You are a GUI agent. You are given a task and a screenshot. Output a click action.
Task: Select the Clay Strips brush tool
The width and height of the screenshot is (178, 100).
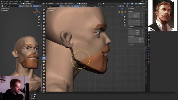click(x=44, y=19)
